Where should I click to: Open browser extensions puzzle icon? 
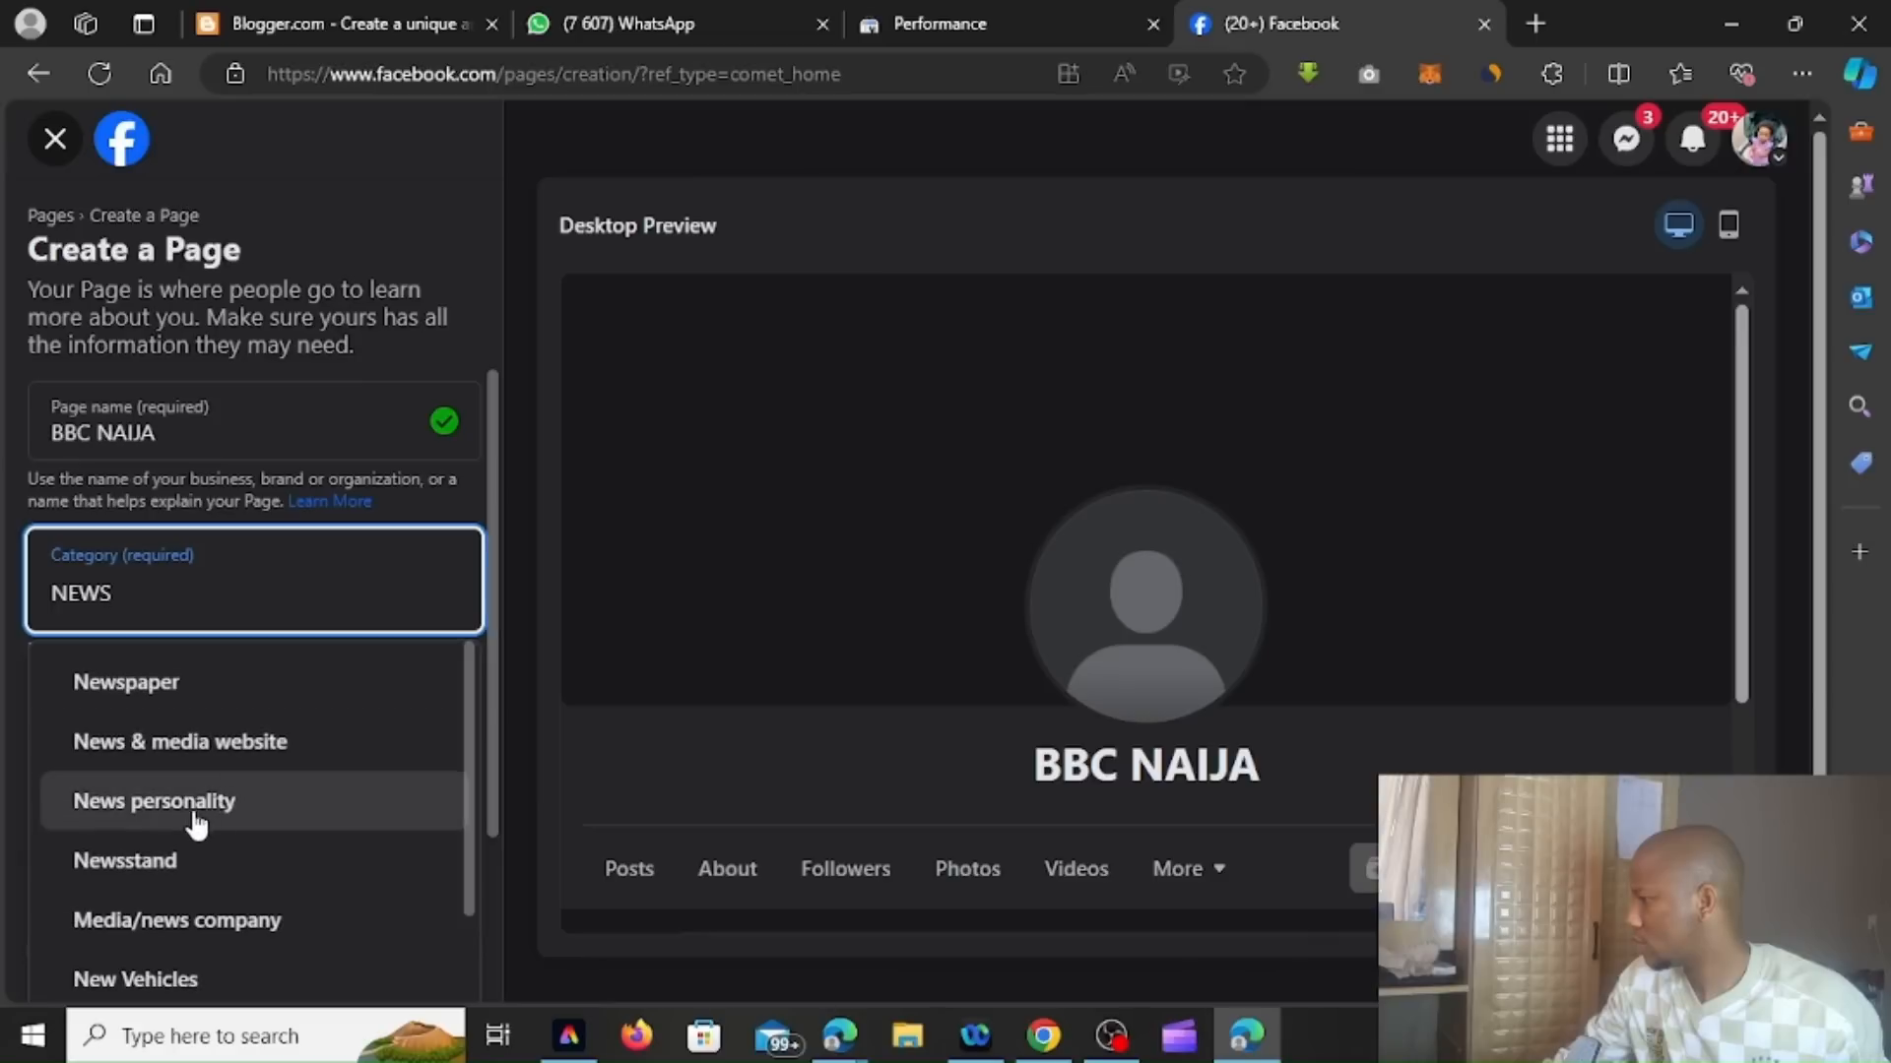[1552, 74]
